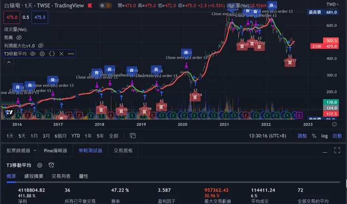Open T3移動平均 source code braces icon
The image size is (347, 204).
tap(52, 54)
